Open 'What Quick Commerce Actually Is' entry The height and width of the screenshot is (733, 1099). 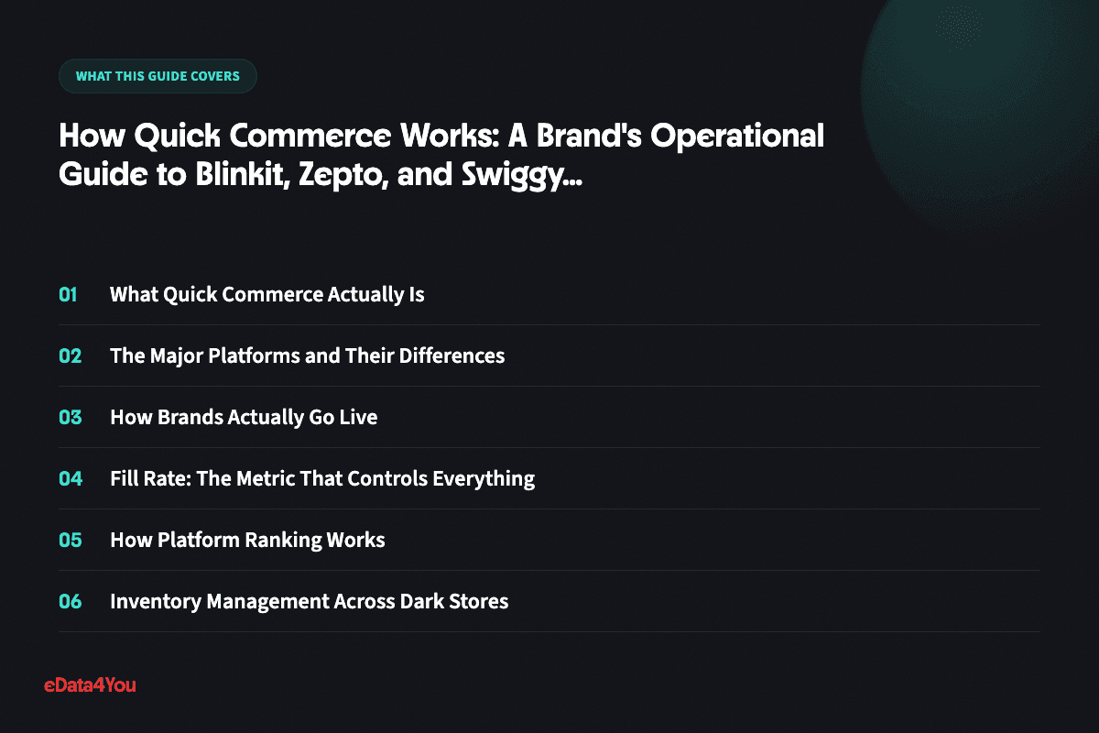pyautogui.click(x=267, y=295)
